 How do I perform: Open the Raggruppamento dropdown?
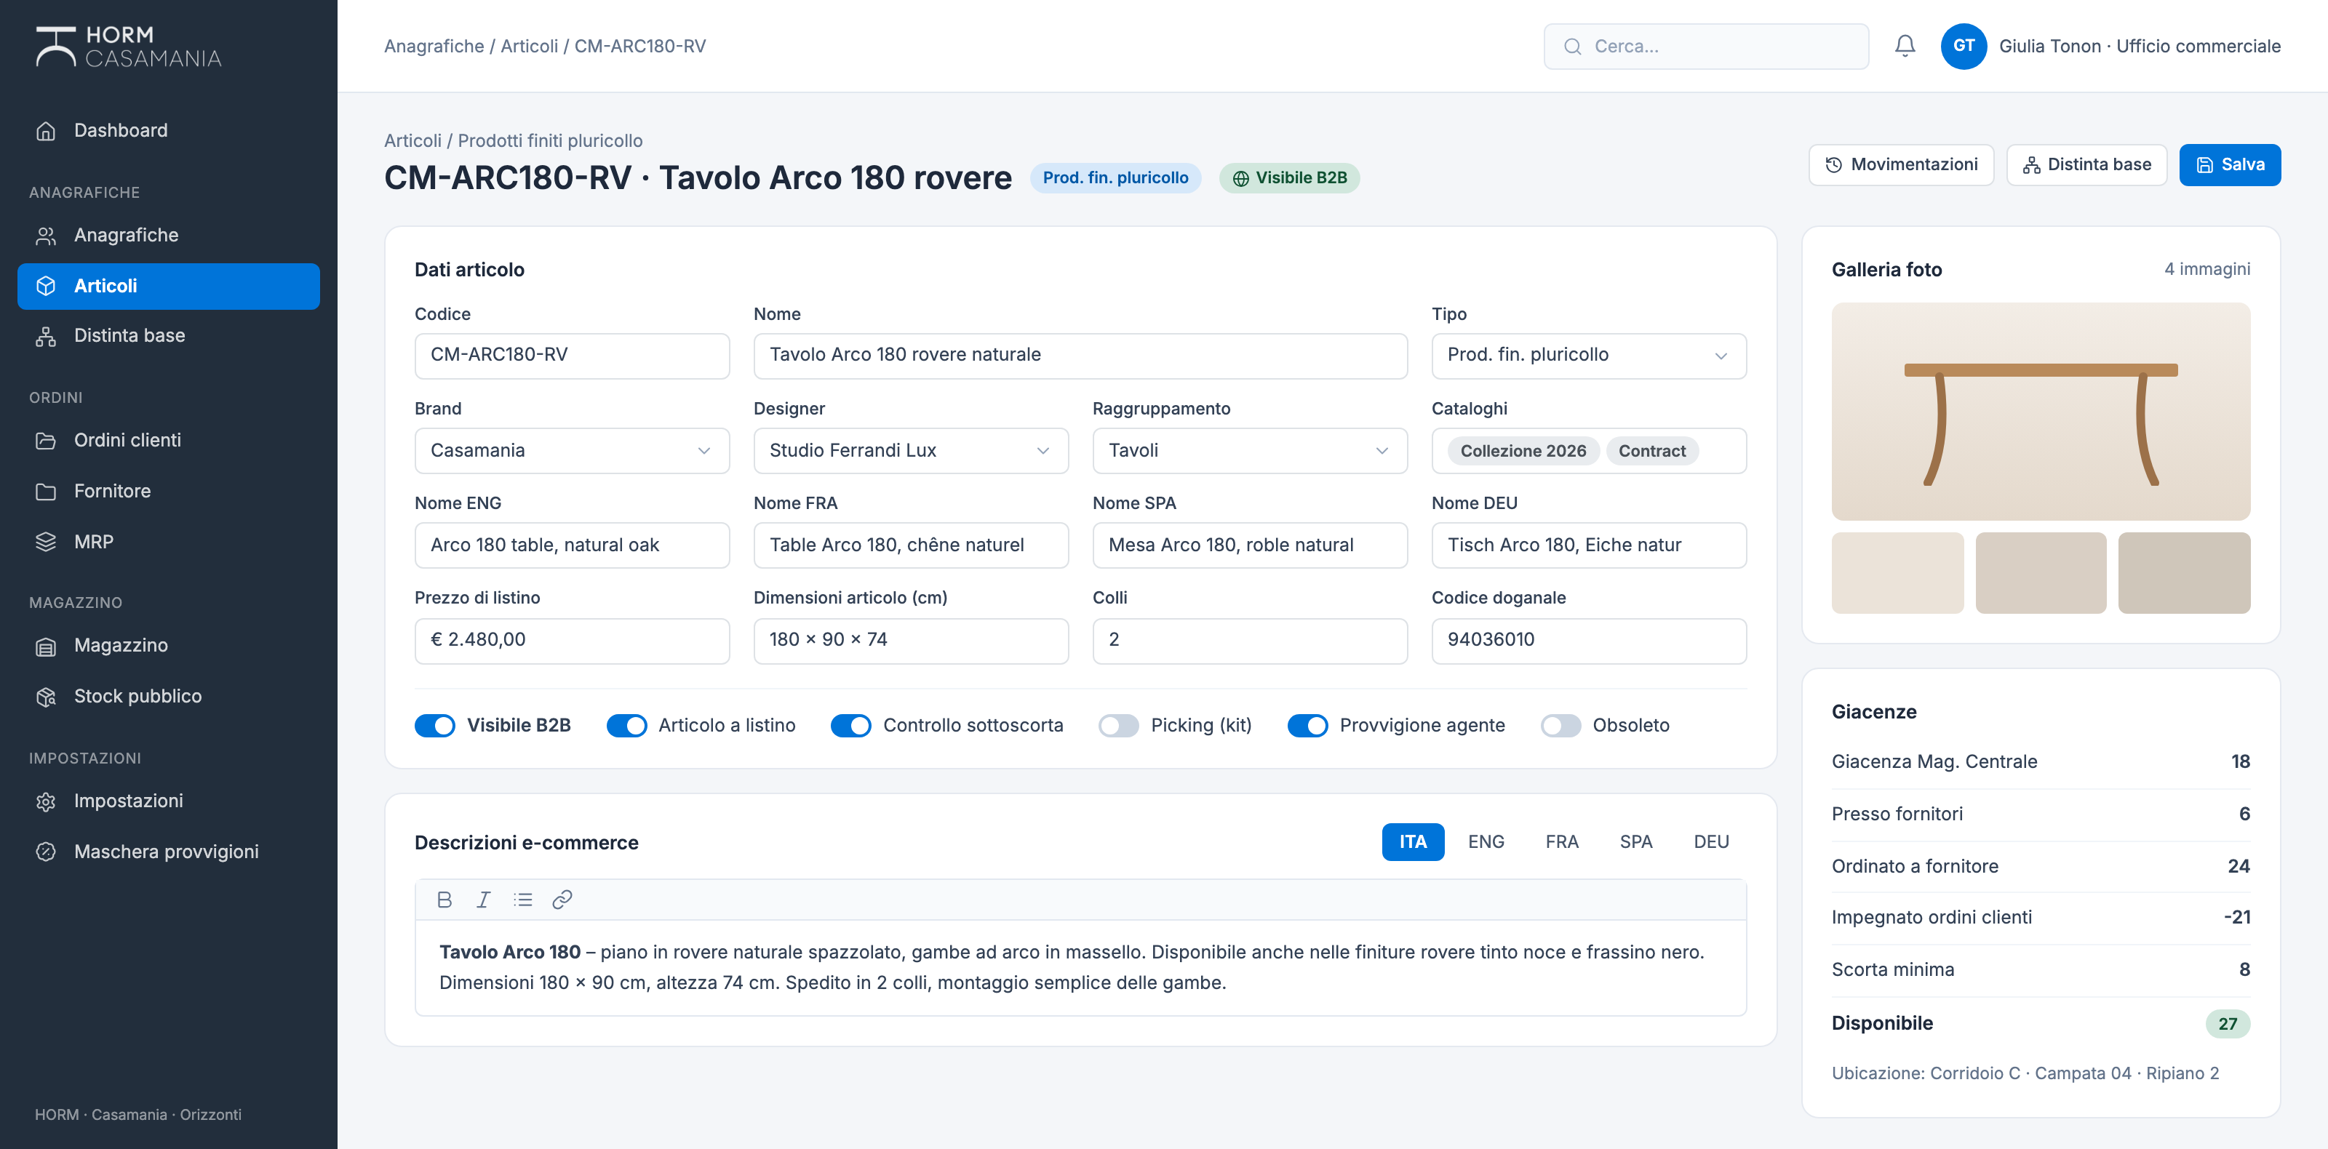(1249, 451)
